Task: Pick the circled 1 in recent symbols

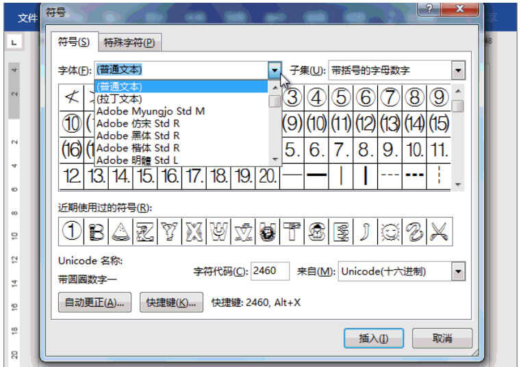Action: [72, 231]
